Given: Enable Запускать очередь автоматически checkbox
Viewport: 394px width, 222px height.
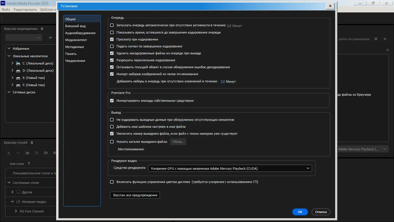Looking at the screenshot, I should 112,25.
